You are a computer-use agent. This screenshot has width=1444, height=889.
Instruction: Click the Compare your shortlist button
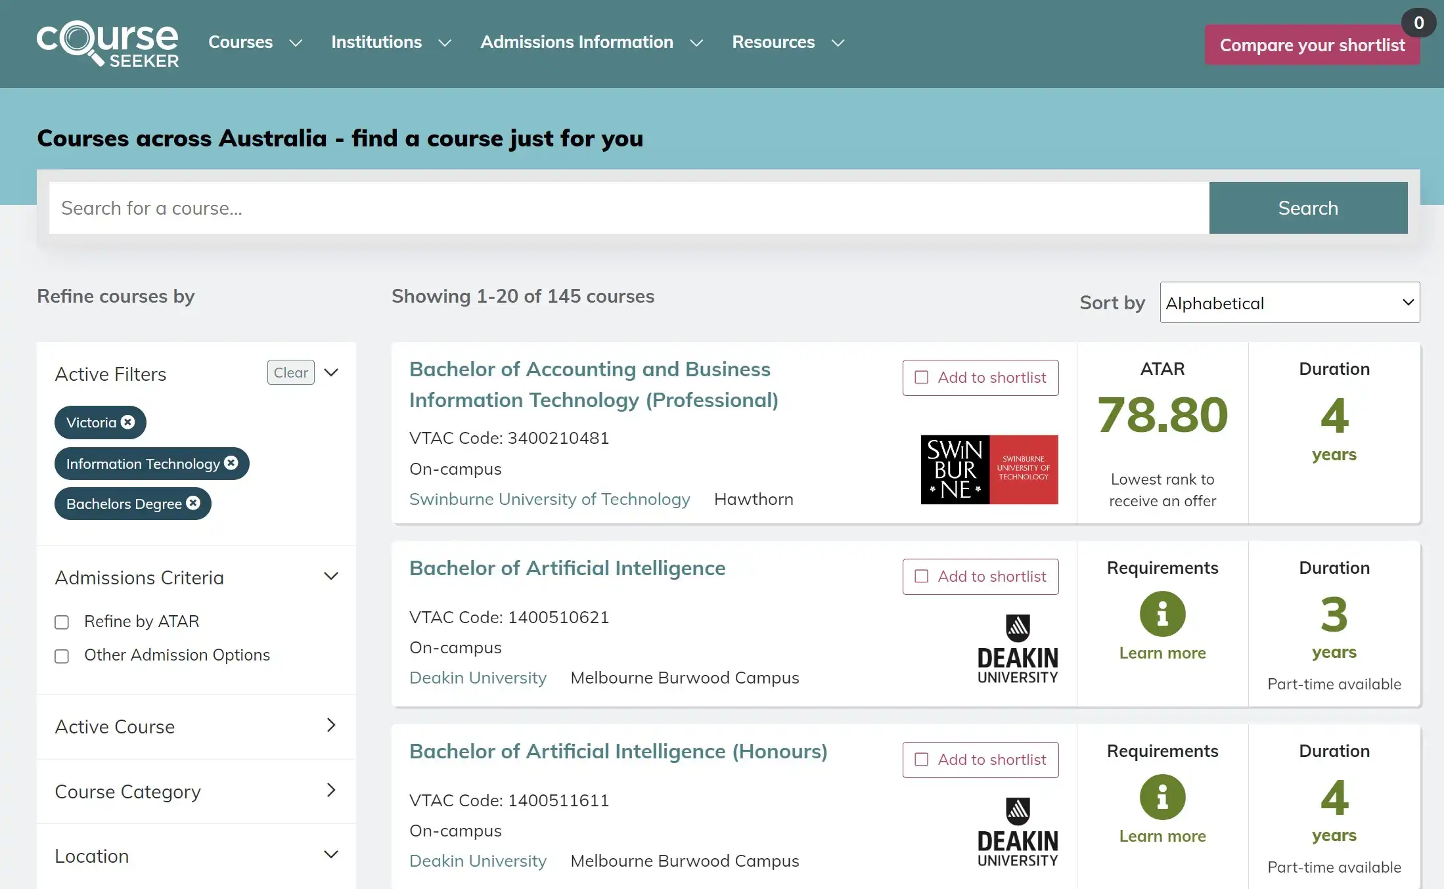[x=1311, y=45]
